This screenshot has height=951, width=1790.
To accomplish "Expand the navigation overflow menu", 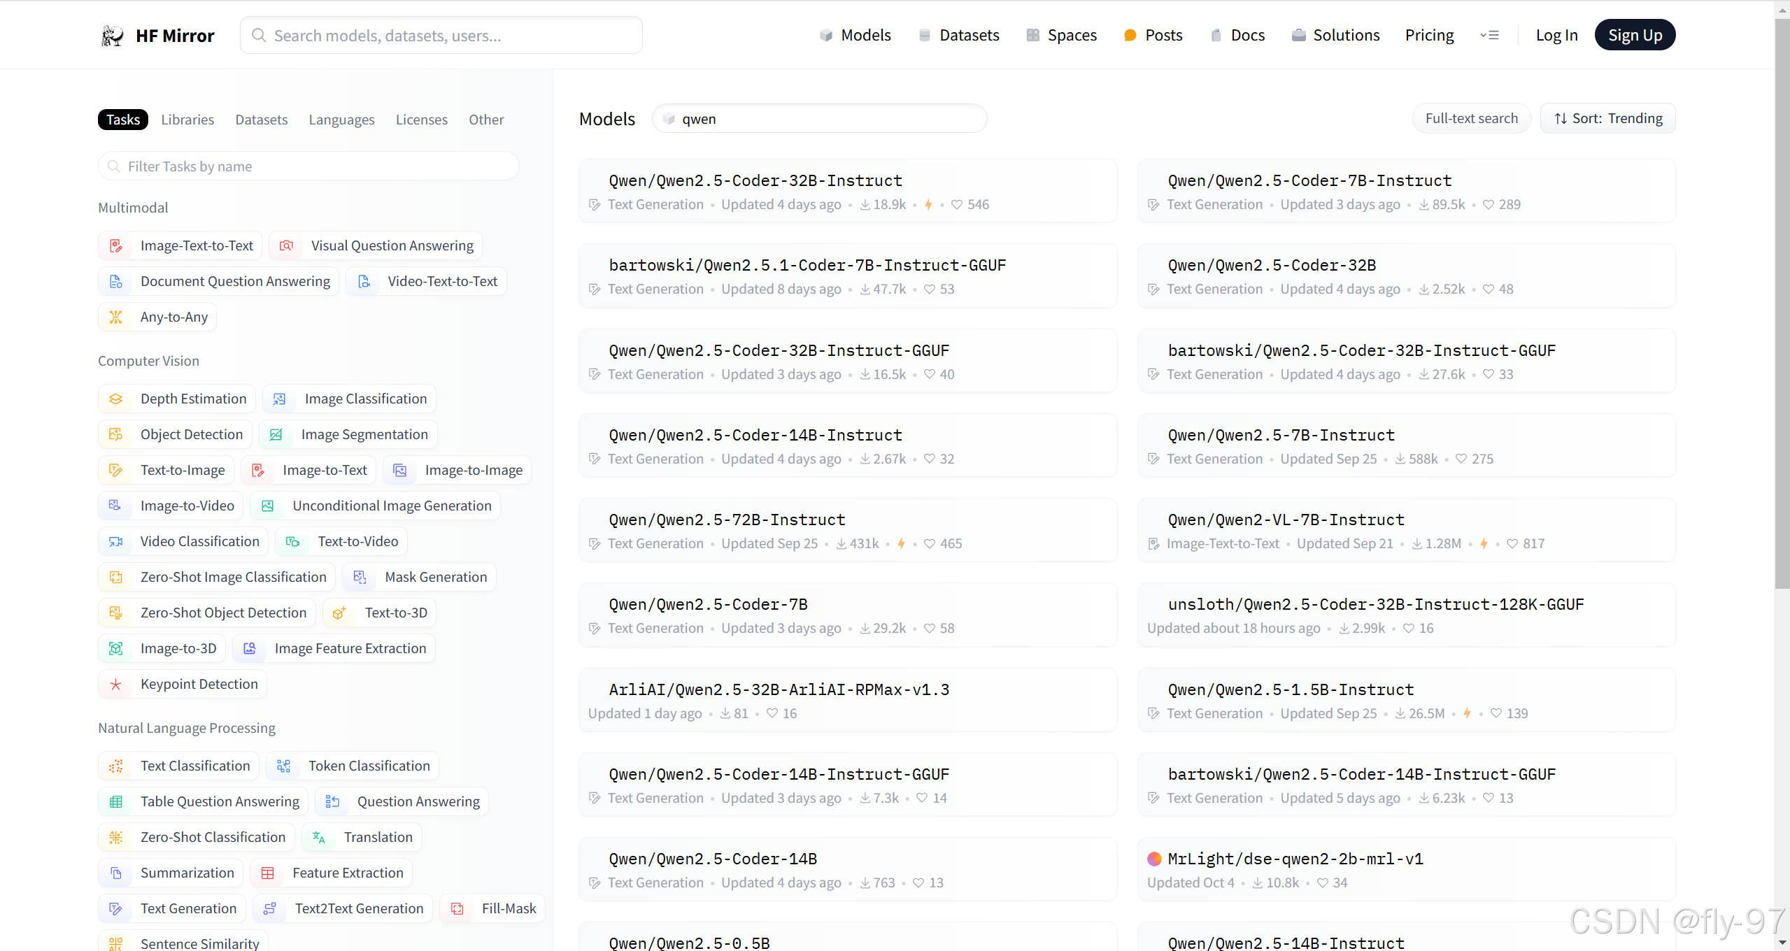I will coord(1489,35).
